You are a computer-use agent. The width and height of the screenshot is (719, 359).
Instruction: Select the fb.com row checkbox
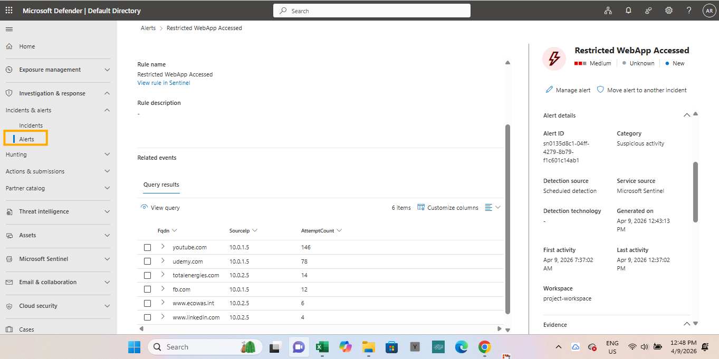pos(148,289)
